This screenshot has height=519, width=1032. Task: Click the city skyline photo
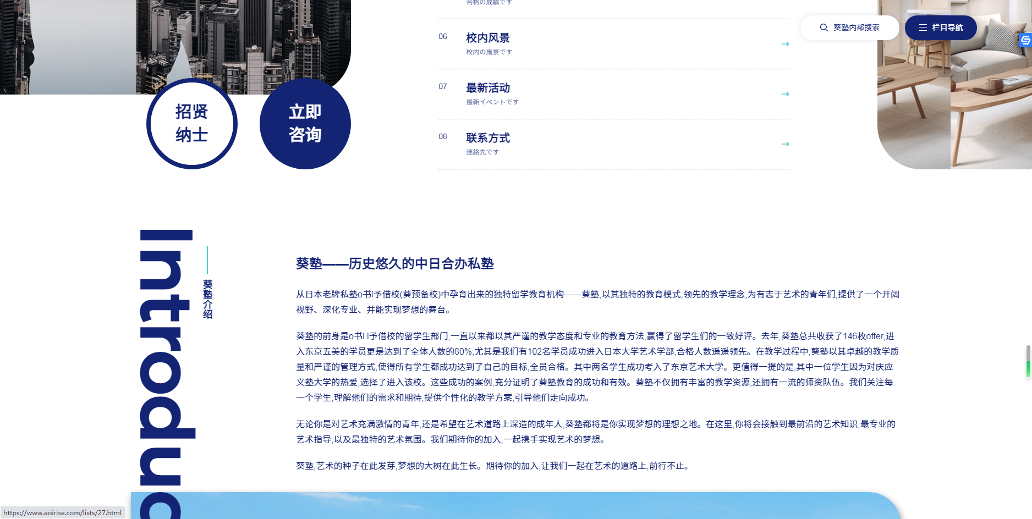click(242, 38)
